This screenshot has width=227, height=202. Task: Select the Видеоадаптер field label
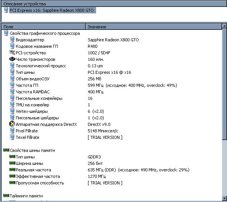point(30,40)
